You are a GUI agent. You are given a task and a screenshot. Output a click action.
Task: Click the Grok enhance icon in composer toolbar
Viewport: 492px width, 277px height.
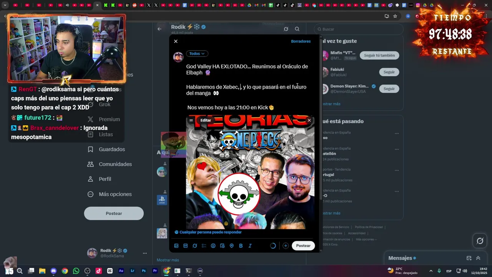pos(195,246)
